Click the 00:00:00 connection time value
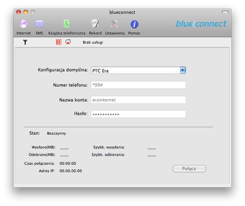This screenshot has height=206, width=245. tap(68, 163)
